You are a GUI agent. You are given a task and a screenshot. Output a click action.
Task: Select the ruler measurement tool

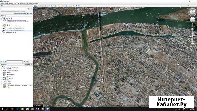(x=67, y=6)
